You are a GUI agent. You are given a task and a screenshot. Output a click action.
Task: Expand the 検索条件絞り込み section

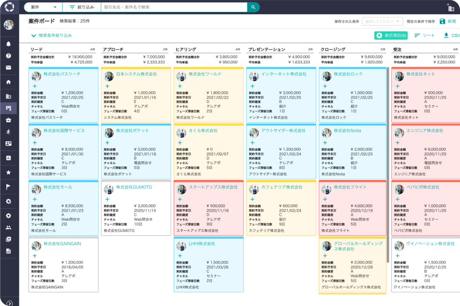[x=51, y=36]
